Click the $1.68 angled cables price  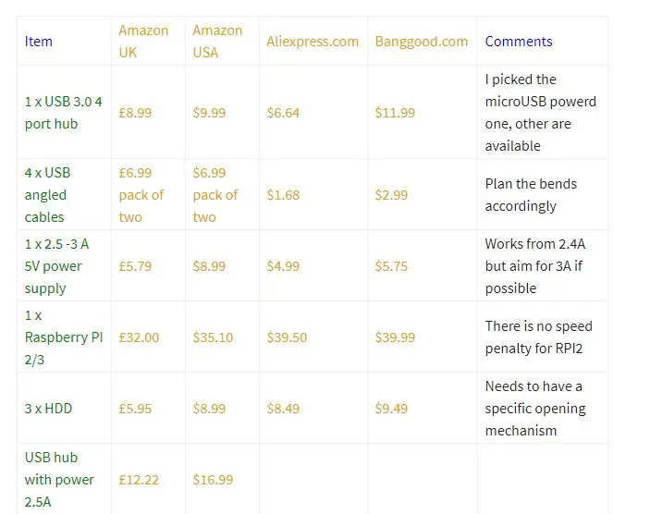(x=283, y=195)
